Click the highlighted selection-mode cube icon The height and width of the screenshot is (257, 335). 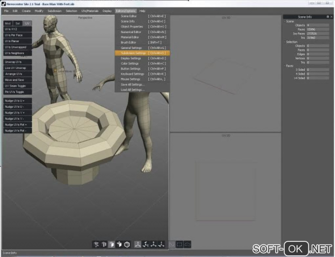pos(112,244)
